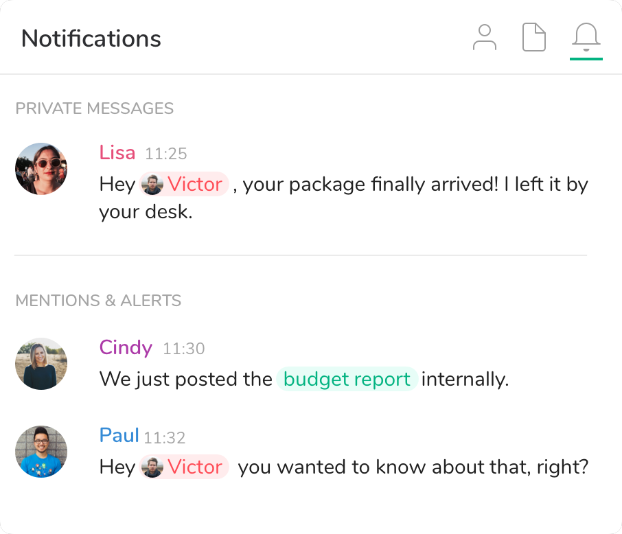Click the Mentions & Alerts section header
Viewport: 622px width, 534px height.
tap(98, 301)
